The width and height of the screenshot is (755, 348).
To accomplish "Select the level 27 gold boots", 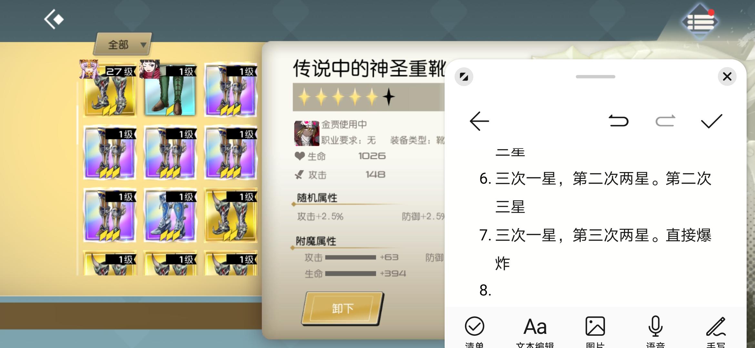I will point(110,90).
